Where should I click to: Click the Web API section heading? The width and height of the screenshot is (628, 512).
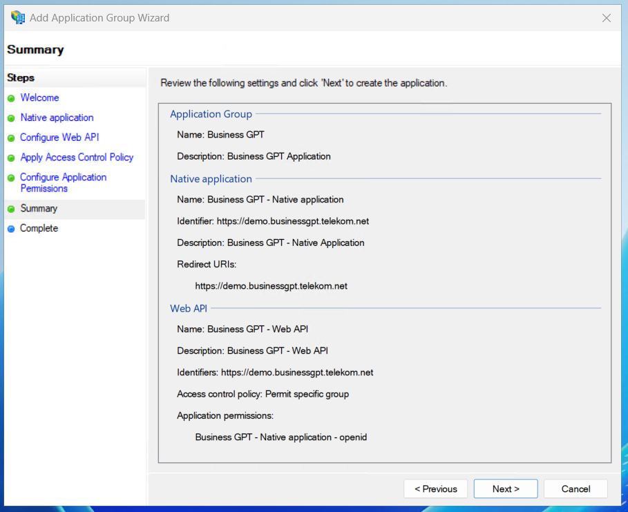click(189, 308)
